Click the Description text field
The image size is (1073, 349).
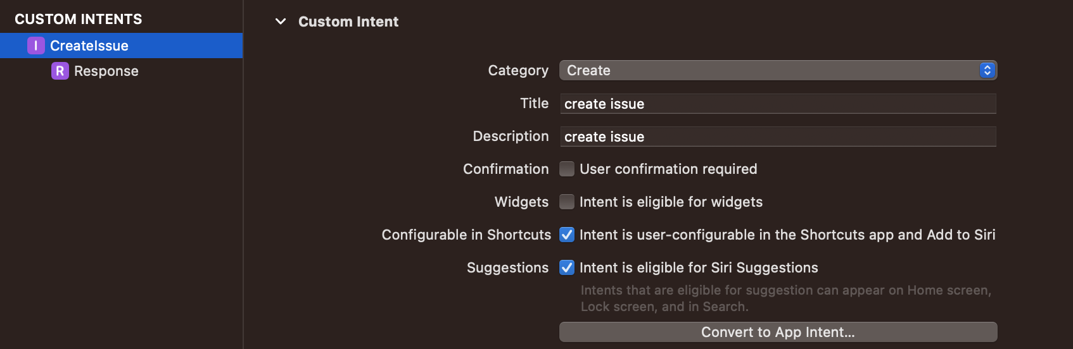(778, 137)
